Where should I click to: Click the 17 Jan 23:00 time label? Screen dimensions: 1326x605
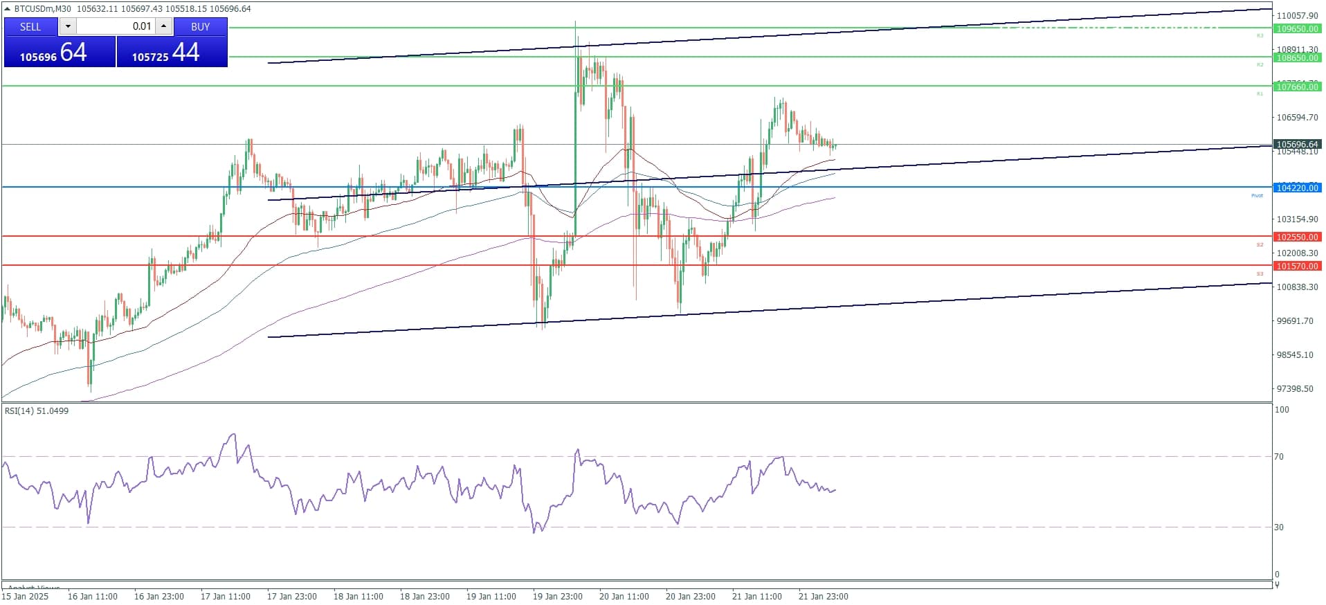pos(292,597)
